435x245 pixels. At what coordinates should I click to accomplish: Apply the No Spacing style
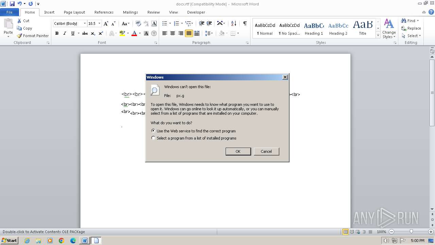tap(289, 29)
